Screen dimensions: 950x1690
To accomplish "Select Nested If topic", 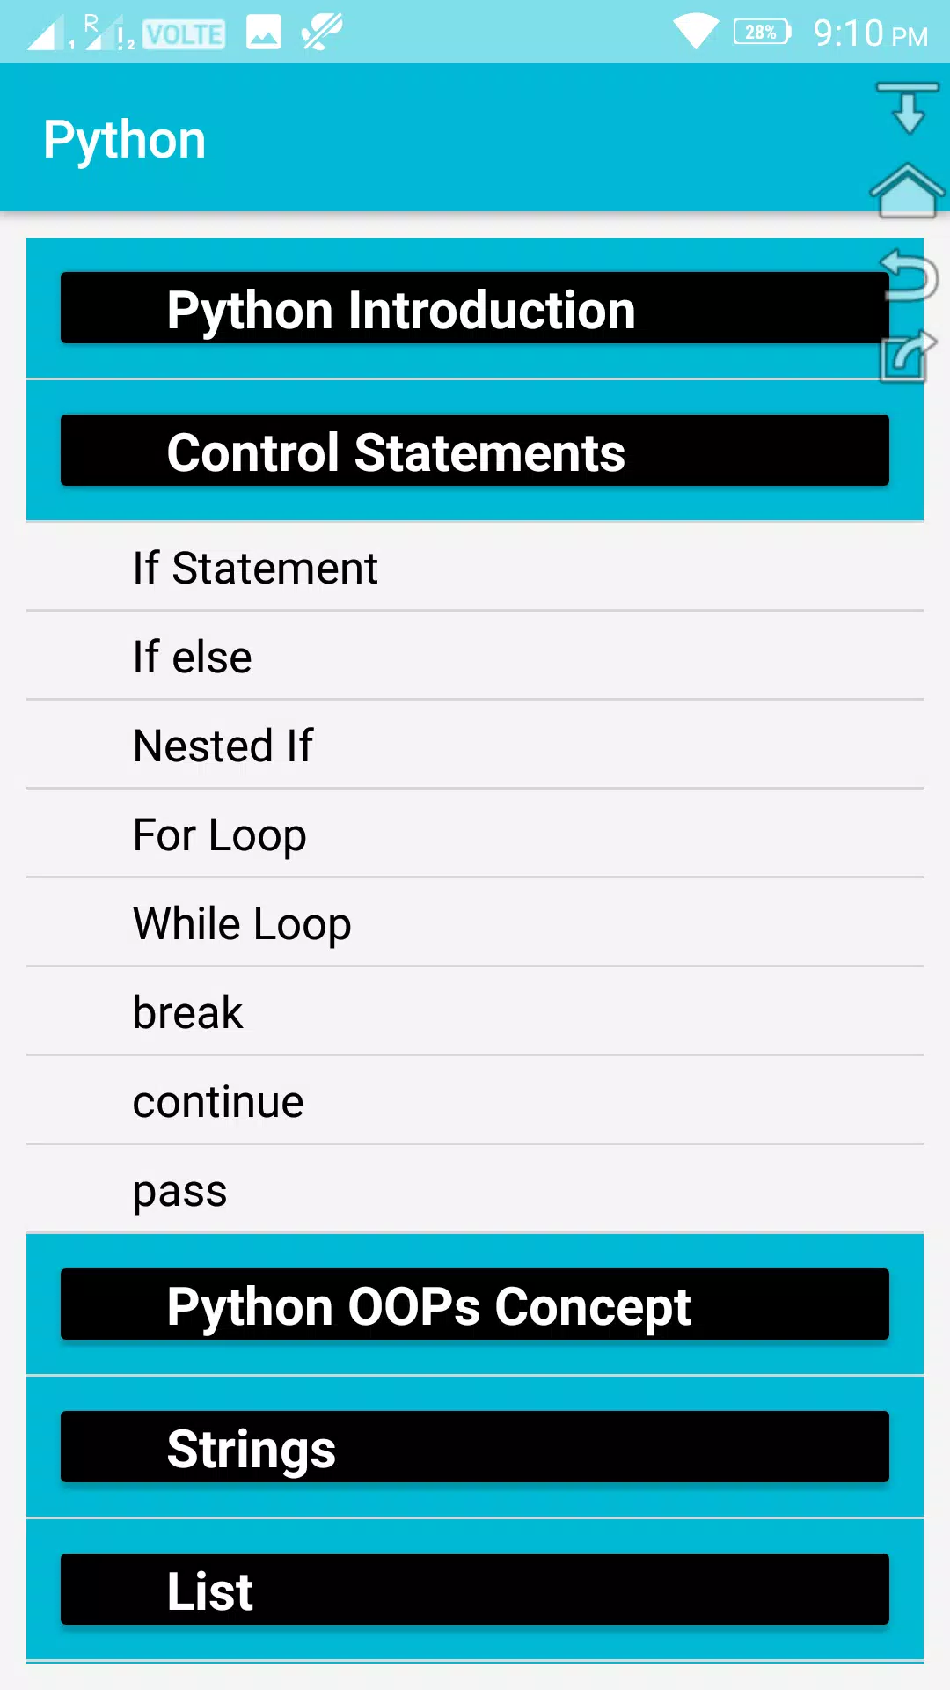I will click(x=475, y=746).
